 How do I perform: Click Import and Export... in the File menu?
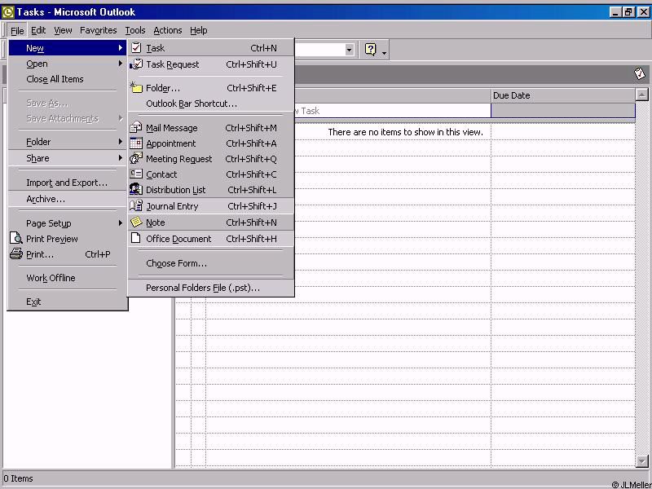point(67,183)
